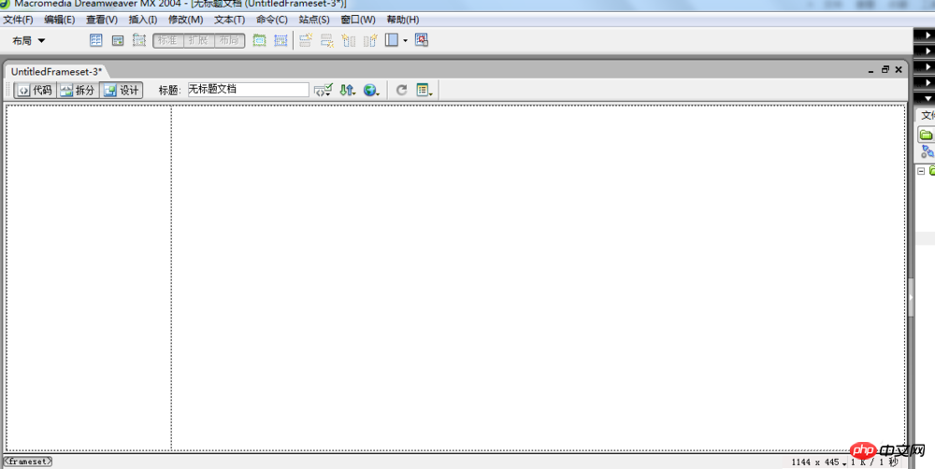Select the Draw Layout Table tool

[x=259, y=40]
